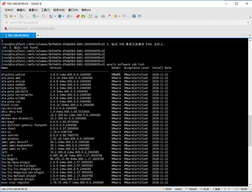Click the bookmark flag icon below address bar
Screen dimensions: 252x192
(6, 29)
